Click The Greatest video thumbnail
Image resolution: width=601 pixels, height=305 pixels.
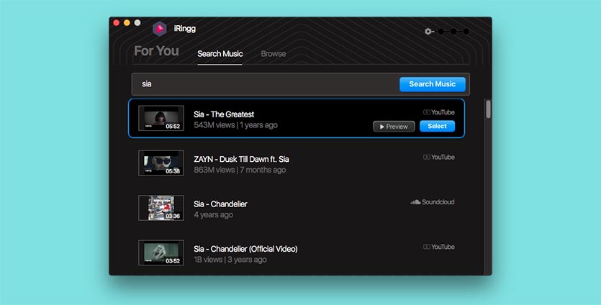(161, 119)
